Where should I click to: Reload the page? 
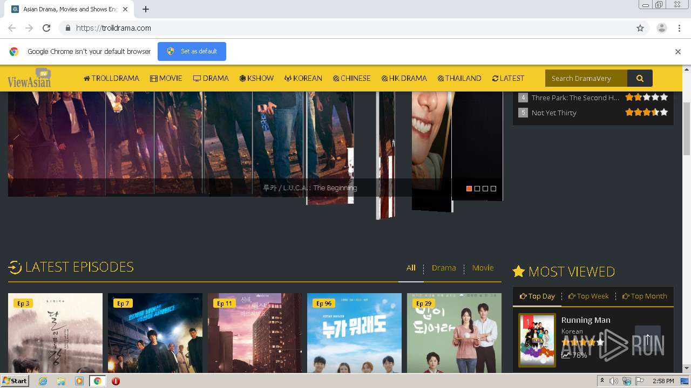(x=46, y=28)
